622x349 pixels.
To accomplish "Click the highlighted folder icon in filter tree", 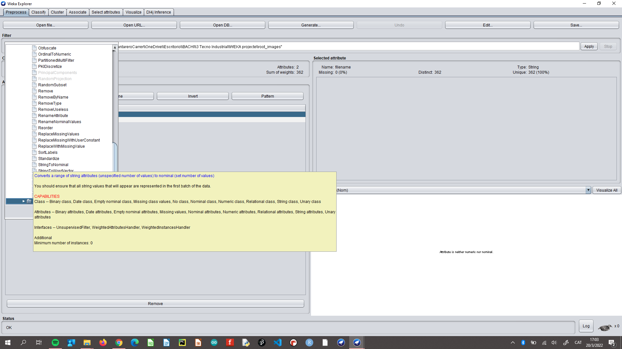I will (x=29, y=201).
